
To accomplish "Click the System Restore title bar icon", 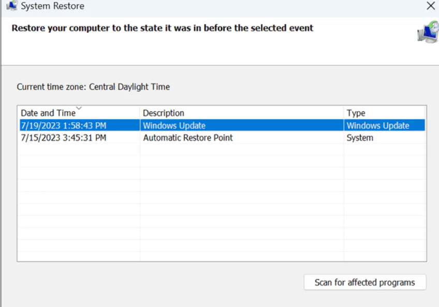I will pyautogui.click(x=11, y=6).
